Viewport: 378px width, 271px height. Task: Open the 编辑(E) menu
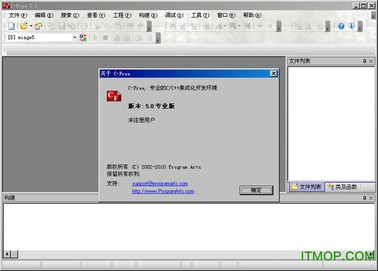coord(44,15)
